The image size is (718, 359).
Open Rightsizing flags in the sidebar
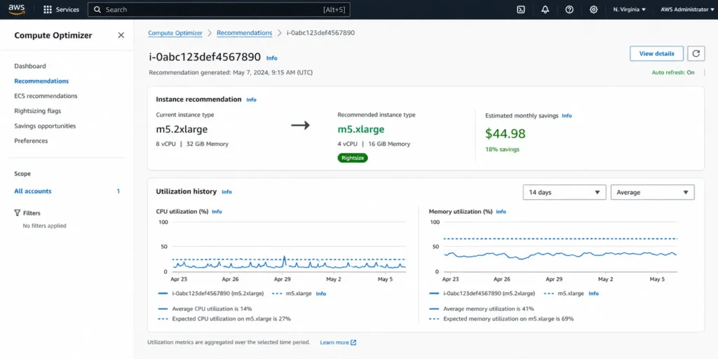(x=38, y=111)
